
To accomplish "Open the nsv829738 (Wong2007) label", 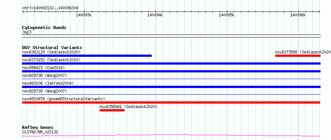I will [x=45, y=75].
